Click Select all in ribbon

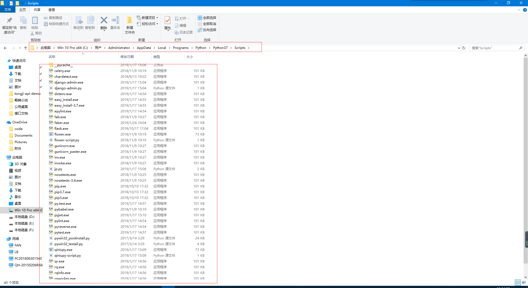[207, 18]
